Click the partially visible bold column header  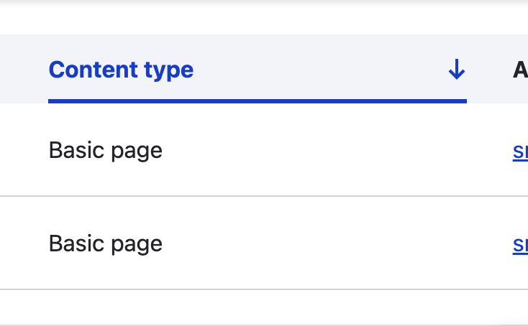[520, 70]
